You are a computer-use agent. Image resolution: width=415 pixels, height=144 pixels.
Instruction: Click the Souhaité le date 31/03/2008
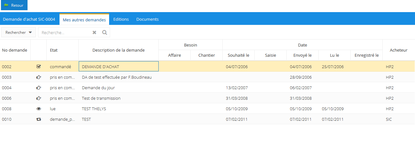[x=237, y=98]
